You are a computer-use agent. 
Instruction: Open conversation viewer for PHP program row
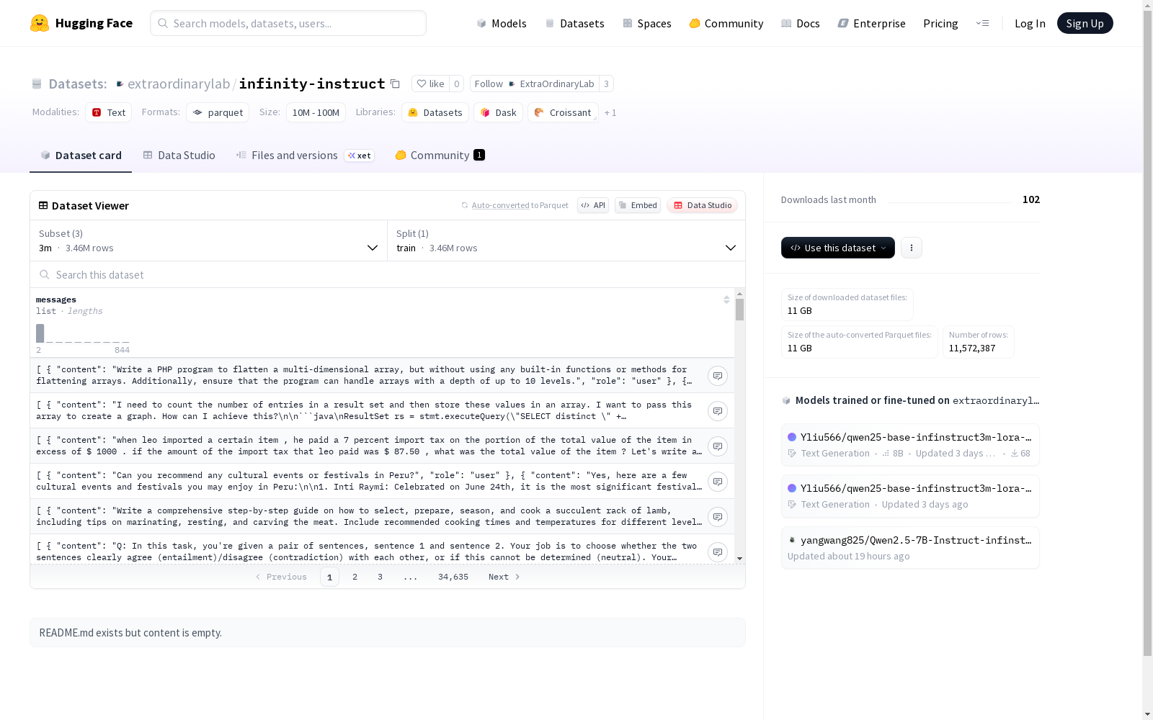pos(717,376)
